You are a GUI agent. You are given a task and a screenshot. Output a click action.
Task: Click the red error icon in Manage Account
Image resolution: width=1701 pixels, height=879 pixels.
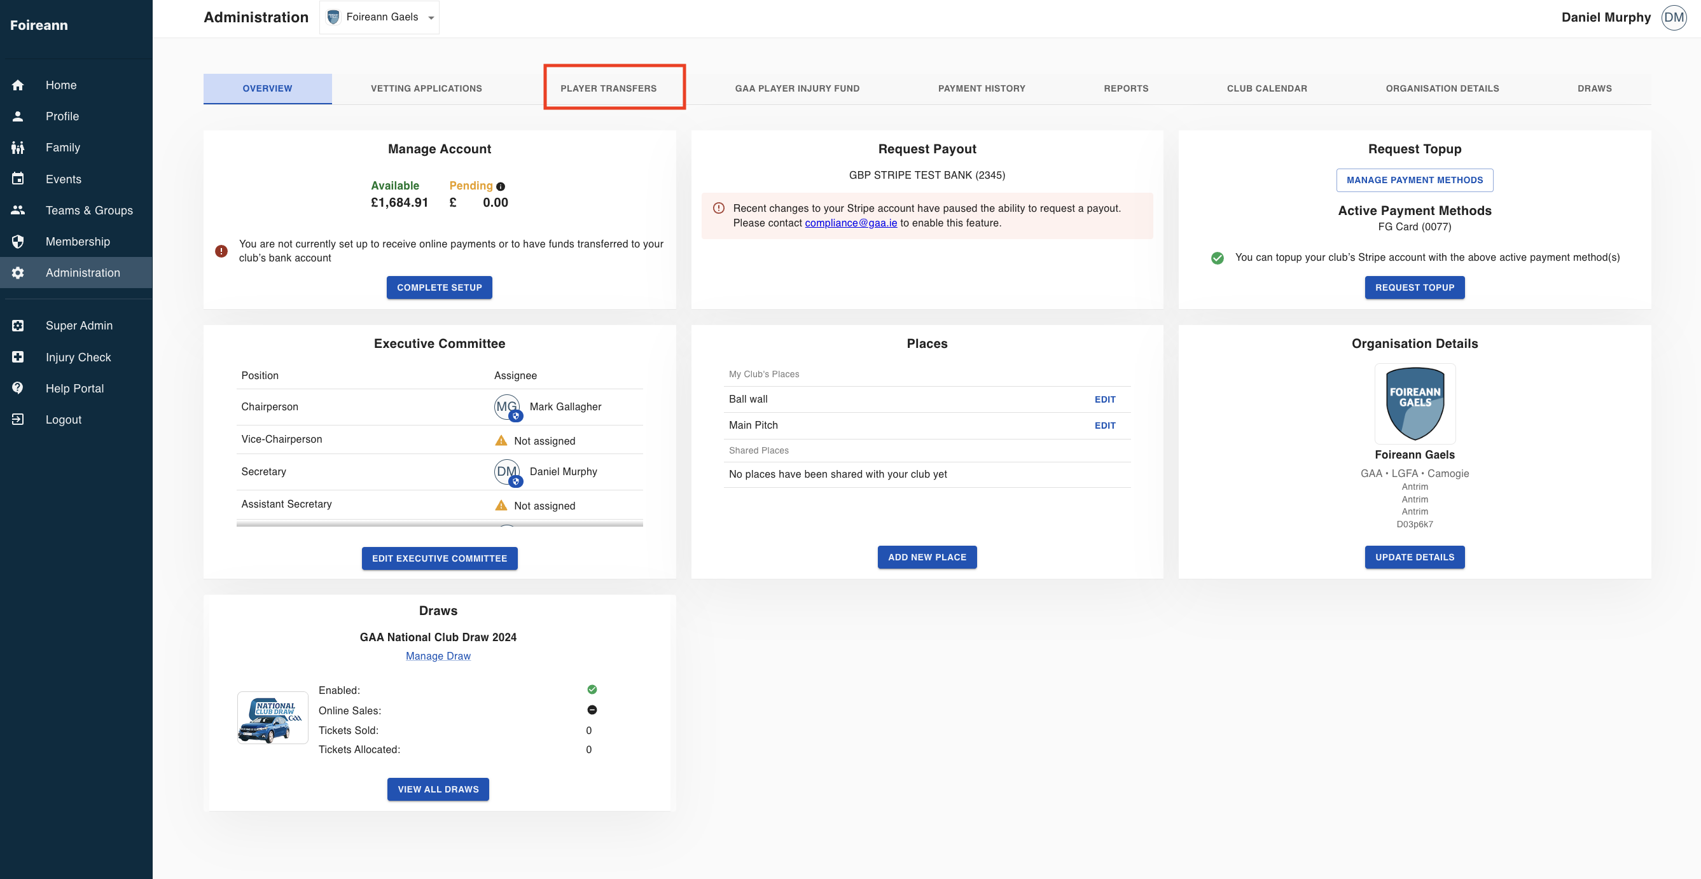tap(221, 251)
